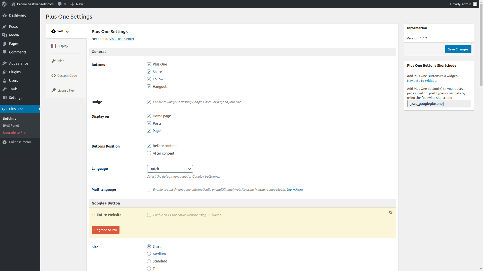Viewport: 483px width, 271px height.
Task: Click the Media icon in sidebar
Action: [5, 35]
